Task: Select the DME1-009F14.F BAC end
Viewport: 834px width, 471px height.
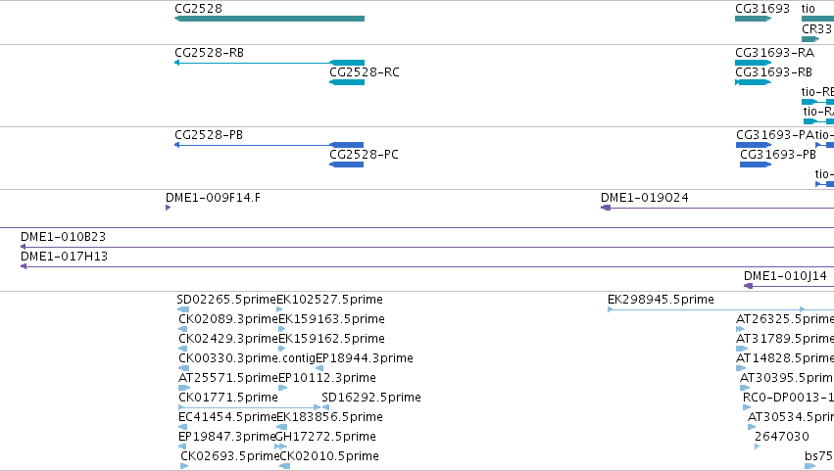Action: tap(169, 208)
